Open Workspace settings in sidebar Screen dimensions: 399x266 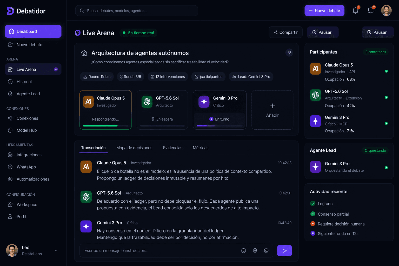33,204
